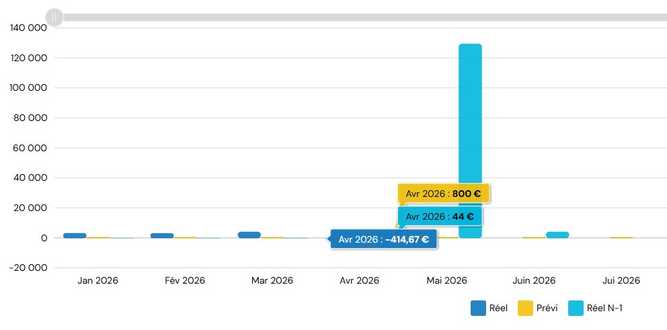This screenshot has height=330, width=667.
Task: Click the Jan 2026 axis label
Action: point(98,281)
